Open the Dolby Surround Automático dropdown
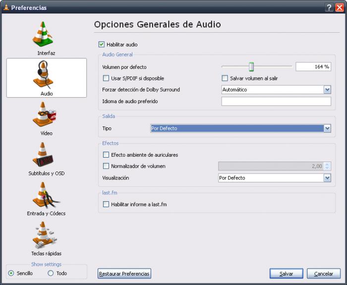The height and width of the screenshot is (285, 347). [276, 90]
